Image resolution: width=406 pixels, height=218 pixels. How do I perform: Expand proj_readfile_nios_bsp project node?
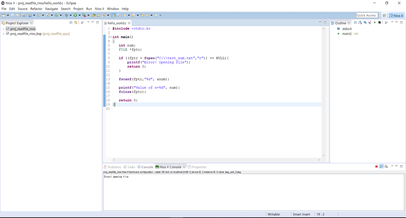pyautogui.click(x=3, y=34)
